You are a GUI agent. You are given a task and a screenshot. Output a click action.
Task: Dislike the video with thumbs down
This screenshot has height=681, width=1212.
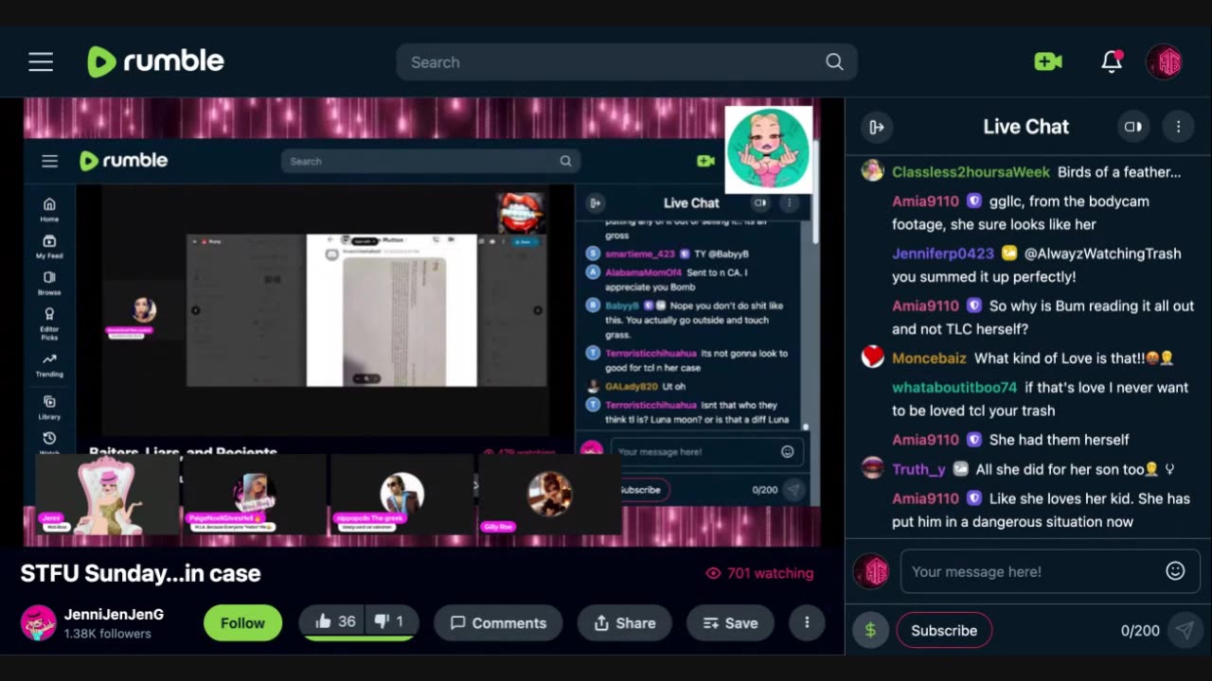click(x=389, y=621)
